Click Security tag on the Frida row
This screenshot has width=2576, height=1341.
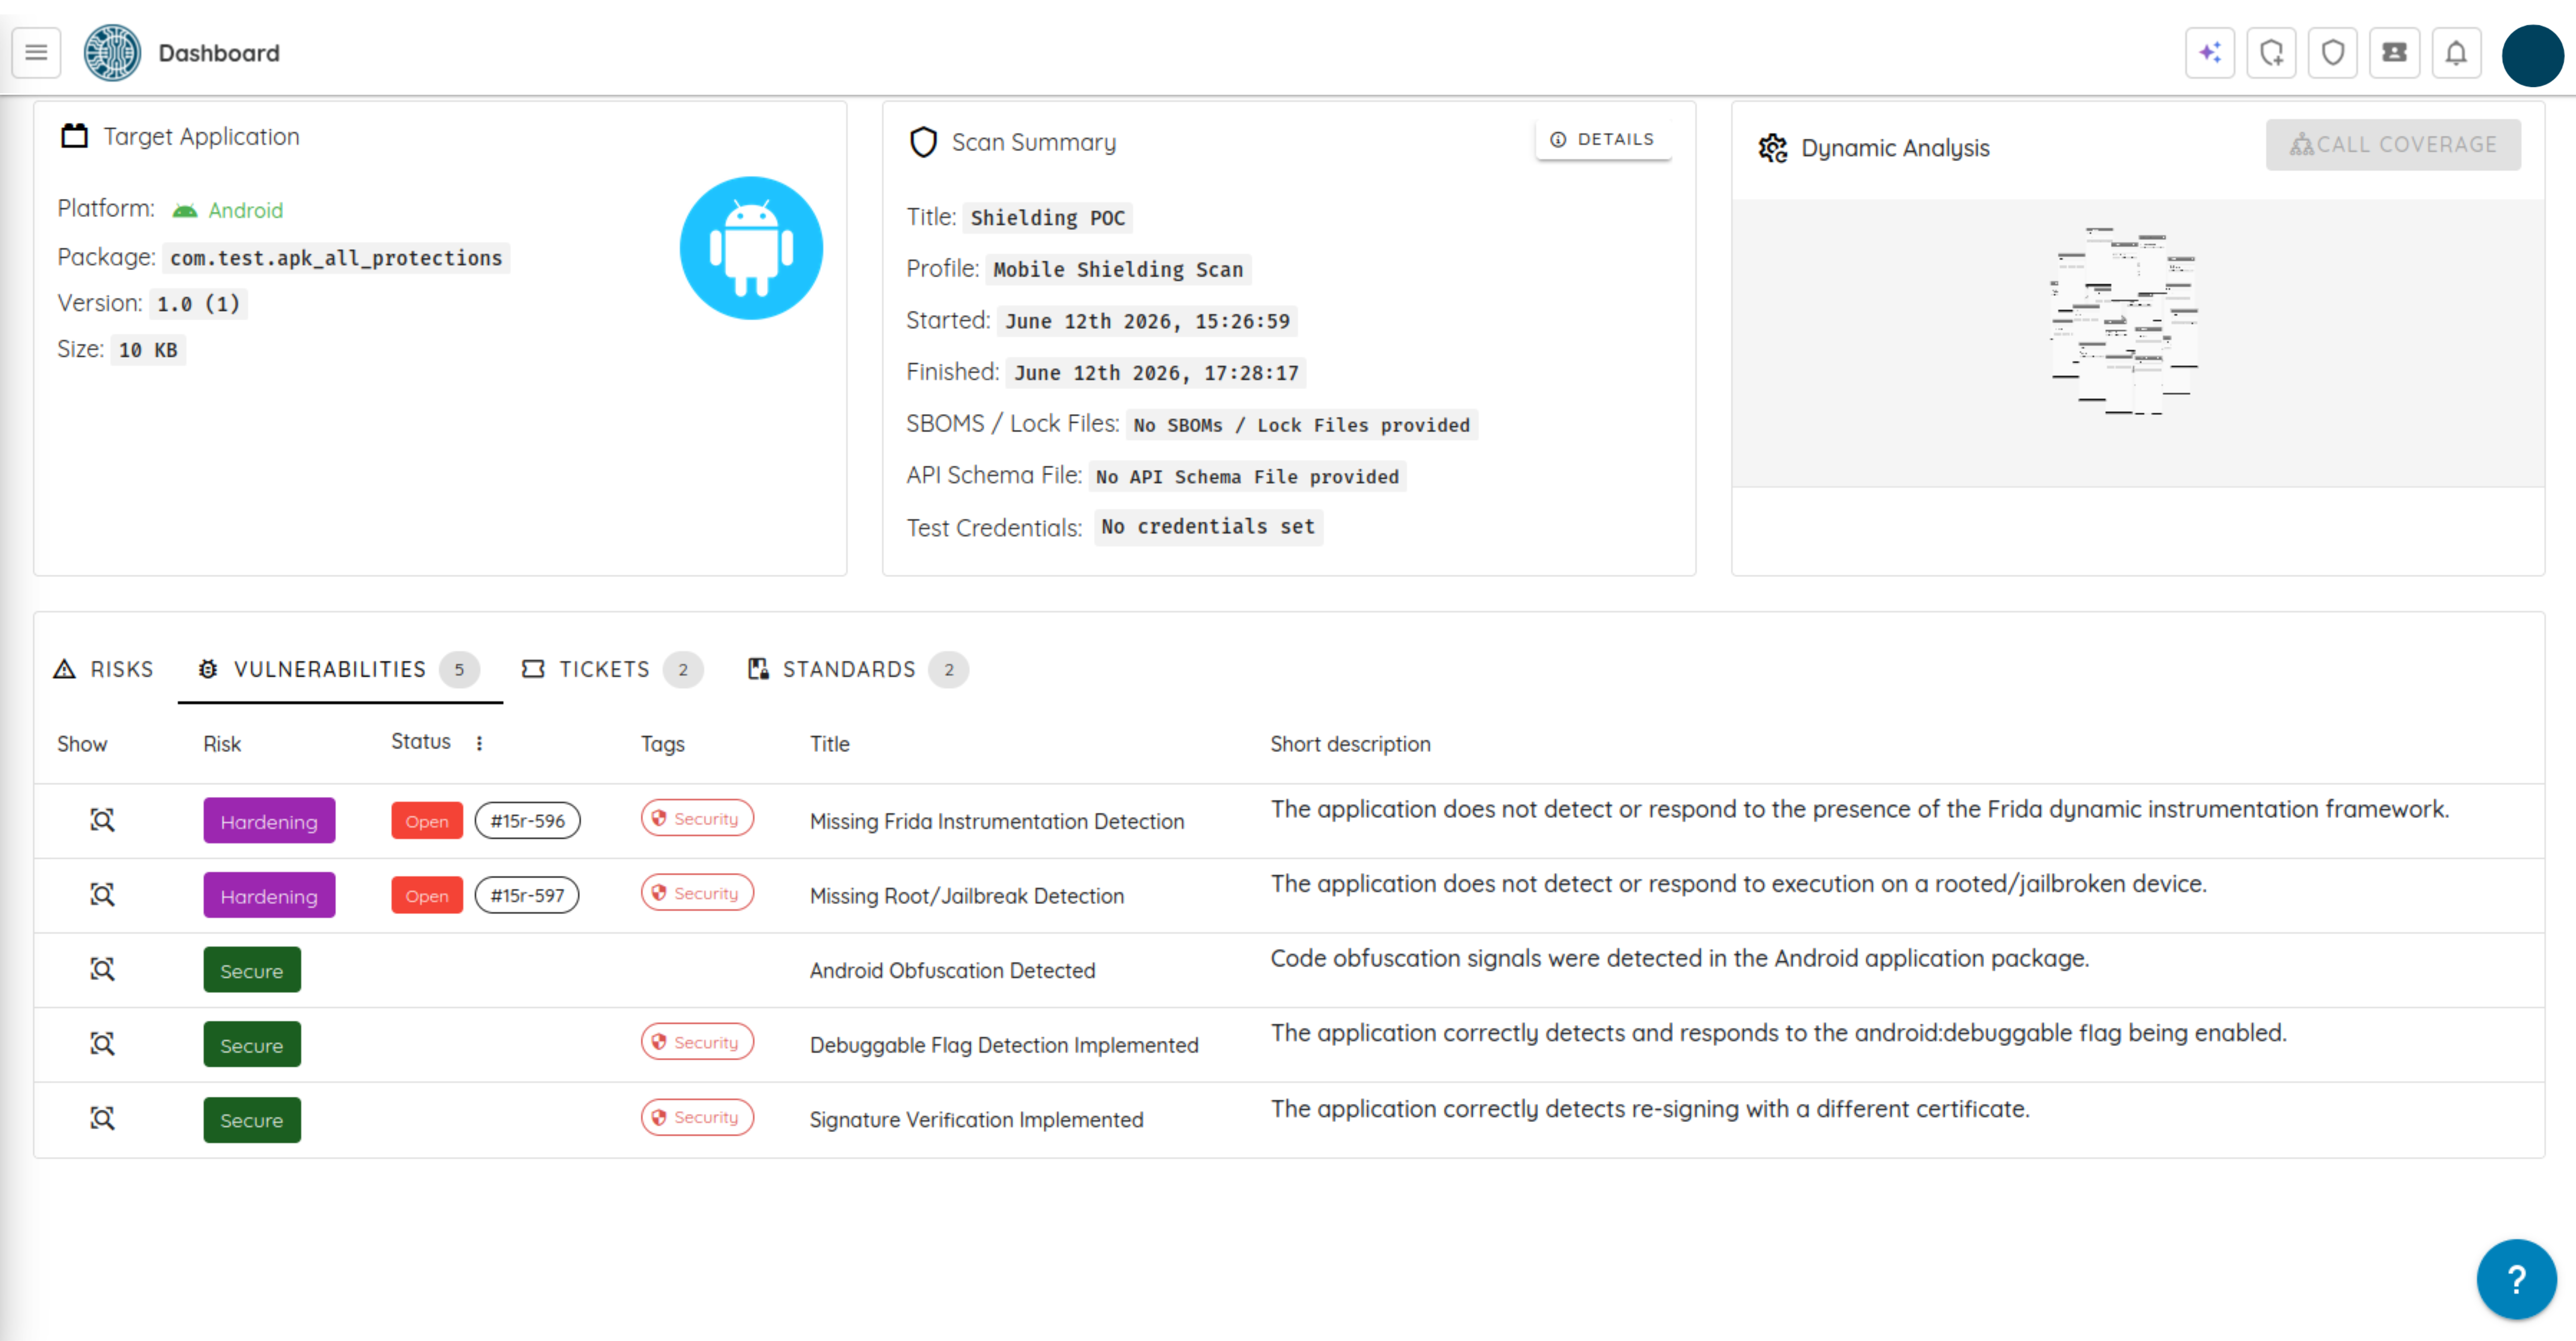pyautogui.click(x=697, y=819)
